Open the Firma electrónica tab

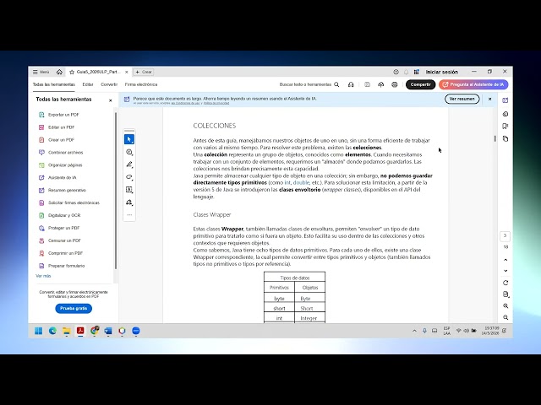click(x=141, y=84)
